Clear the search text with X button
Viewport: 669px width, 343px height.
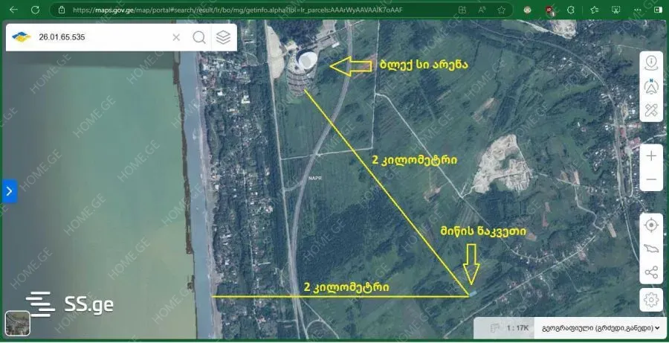click(x=176, y=37)
